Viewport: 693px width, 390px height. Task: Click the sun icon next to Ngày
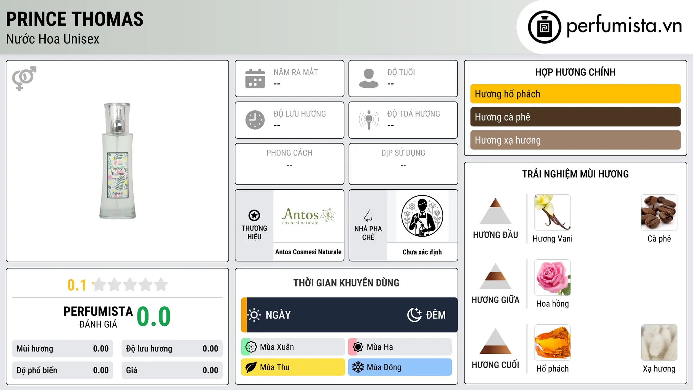[254, 315]
